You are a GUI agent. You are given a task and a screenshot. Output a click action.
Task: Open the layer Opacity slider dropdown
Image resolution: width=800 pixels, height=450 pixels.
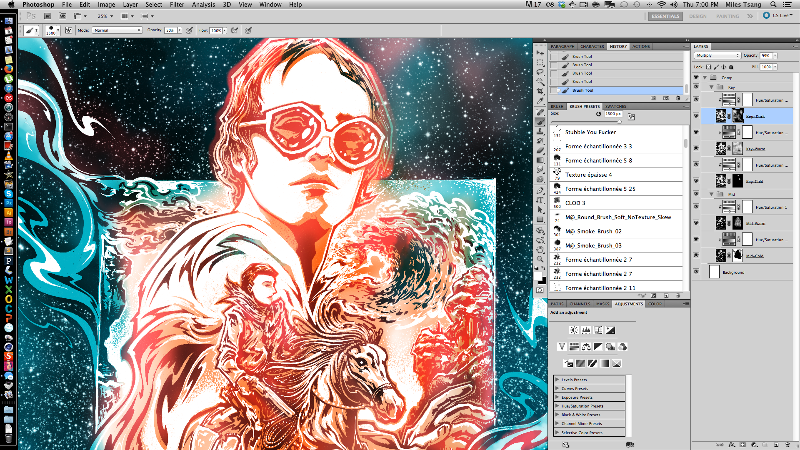775,55
